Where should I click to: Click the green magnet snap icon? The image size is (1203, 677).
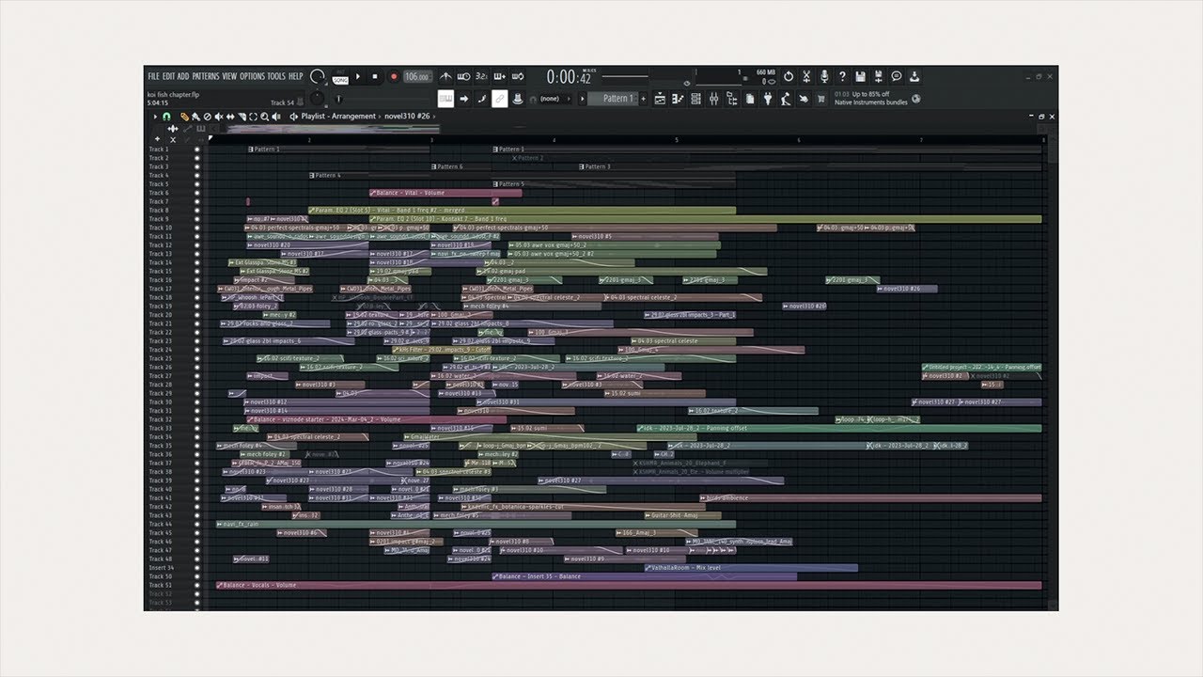coord(166,117)
